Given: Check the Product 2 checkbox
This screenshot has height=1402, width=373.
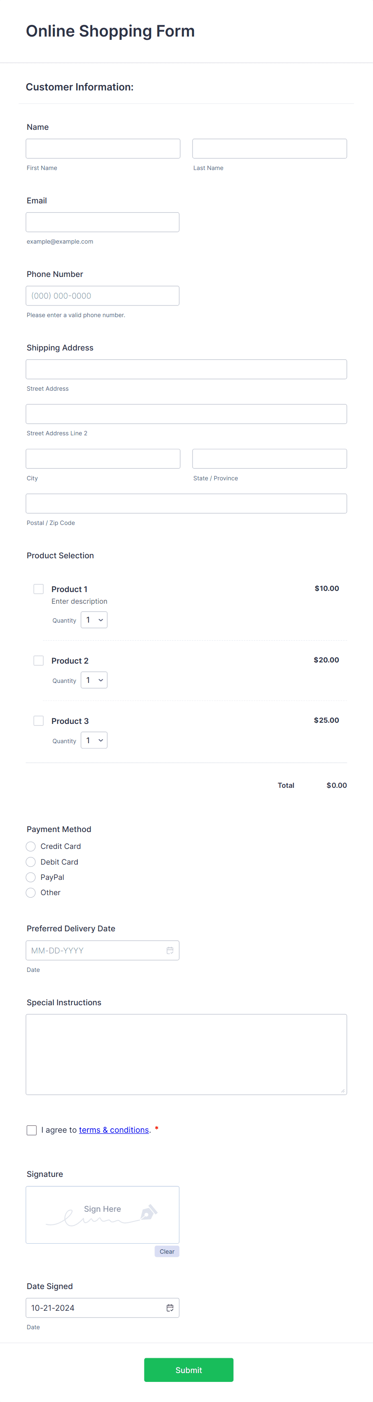Looking at the screenshot, I should (38, 660).
